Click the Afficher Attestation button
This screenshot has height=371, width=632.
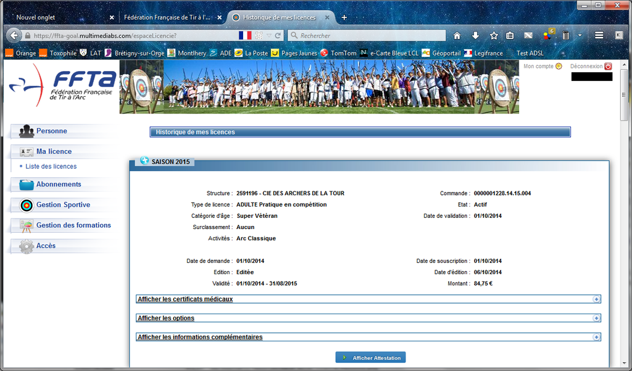tap(370, 358)
